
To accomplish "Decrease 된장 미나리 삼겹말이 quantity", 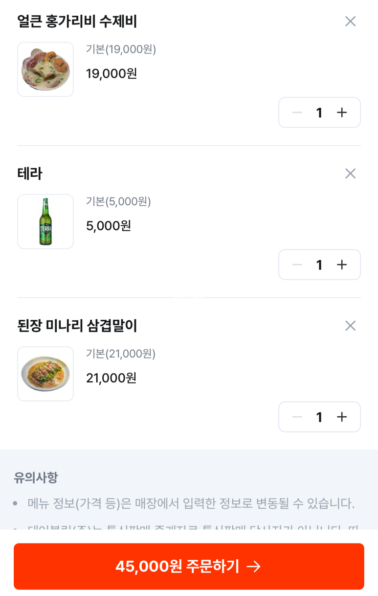I will 297,417.
